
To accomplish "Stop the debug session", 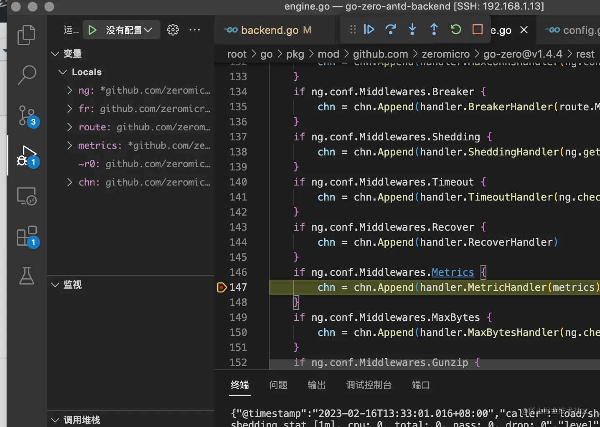I will click(x=478, y=29).
